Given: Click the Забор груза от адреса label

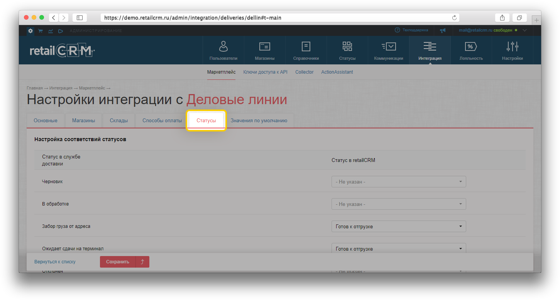Looking at the screenshot, I should (66, 226).
